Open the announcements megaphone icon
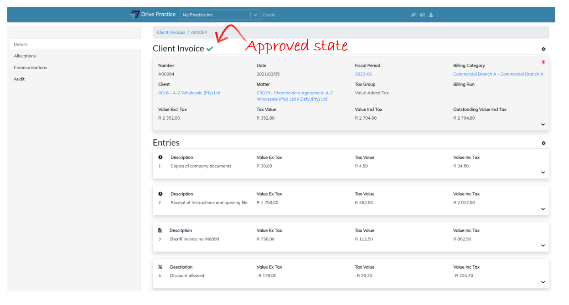Viewport: 569px width, 305px height. coord(422,15)
